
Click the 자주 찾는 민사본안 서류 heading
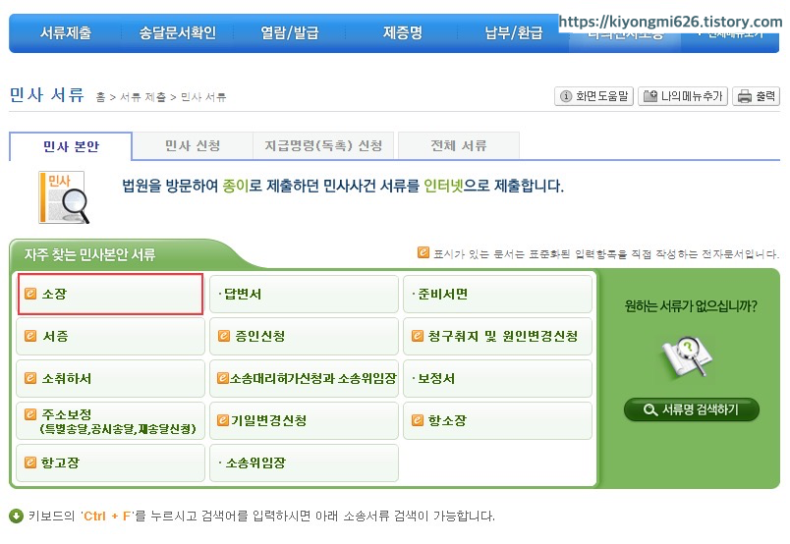click(x=89, y=254)
